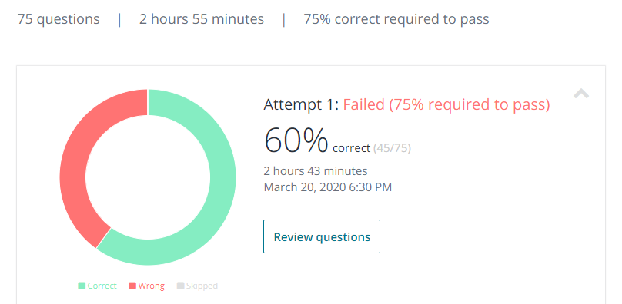The width and height of the screenshot is (622, 304).
Task: Click the Failed (75% required to pass) status
Action: (446, 105)
